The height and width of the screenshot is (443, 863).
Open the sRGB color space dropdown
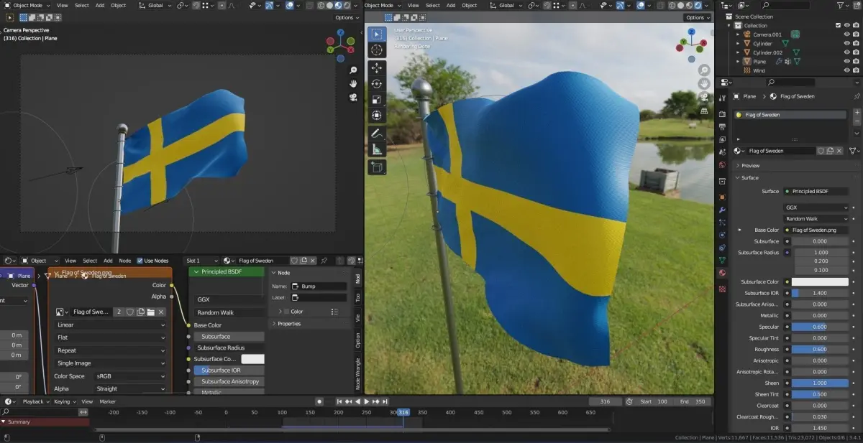[x=131, y=376]
